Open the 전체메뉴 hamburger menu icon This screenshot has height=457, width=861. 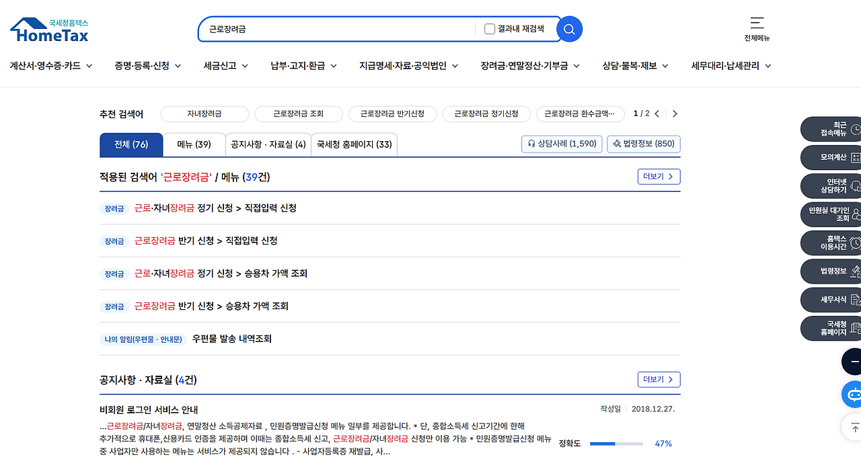pos(757,23)
